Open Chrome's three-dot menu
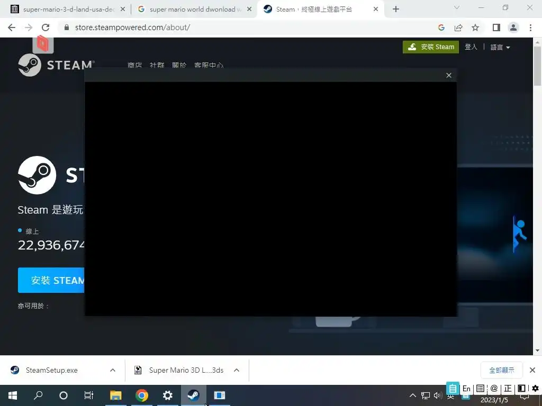The width and height of the screenshot is (542, 406). click(530, 27)
